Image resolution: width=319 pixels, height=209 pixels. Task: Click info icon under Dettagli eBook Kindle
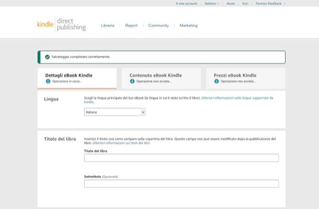48,81
